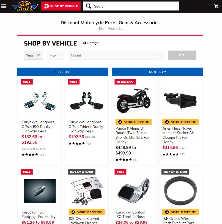Select the Arlen Ness air cleaner thumbnail

click(x=180, y=100)
